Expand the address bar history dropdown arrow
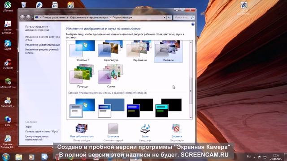Viewport: 287px width, 161px height. click(165, 17)
